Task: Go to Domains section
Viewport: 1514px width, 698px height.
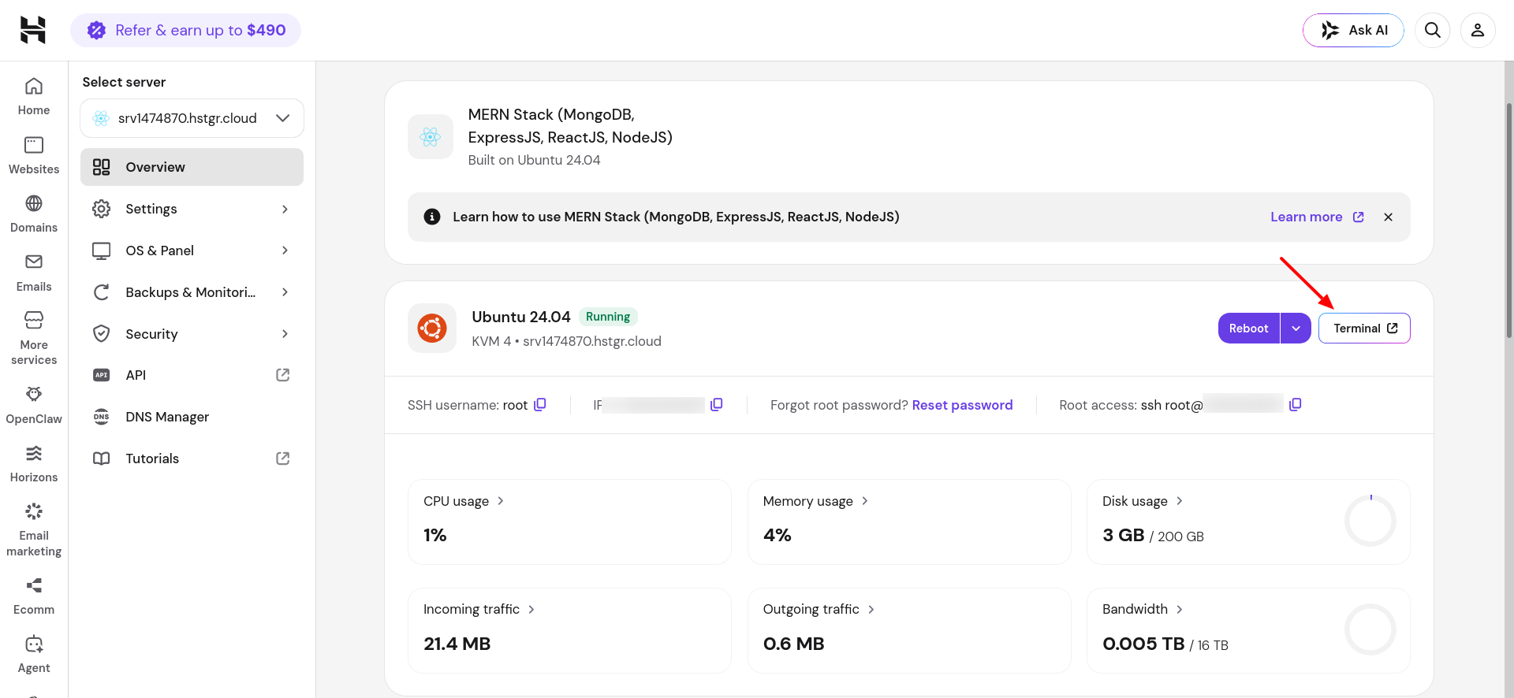Action: tap(34, 213)
